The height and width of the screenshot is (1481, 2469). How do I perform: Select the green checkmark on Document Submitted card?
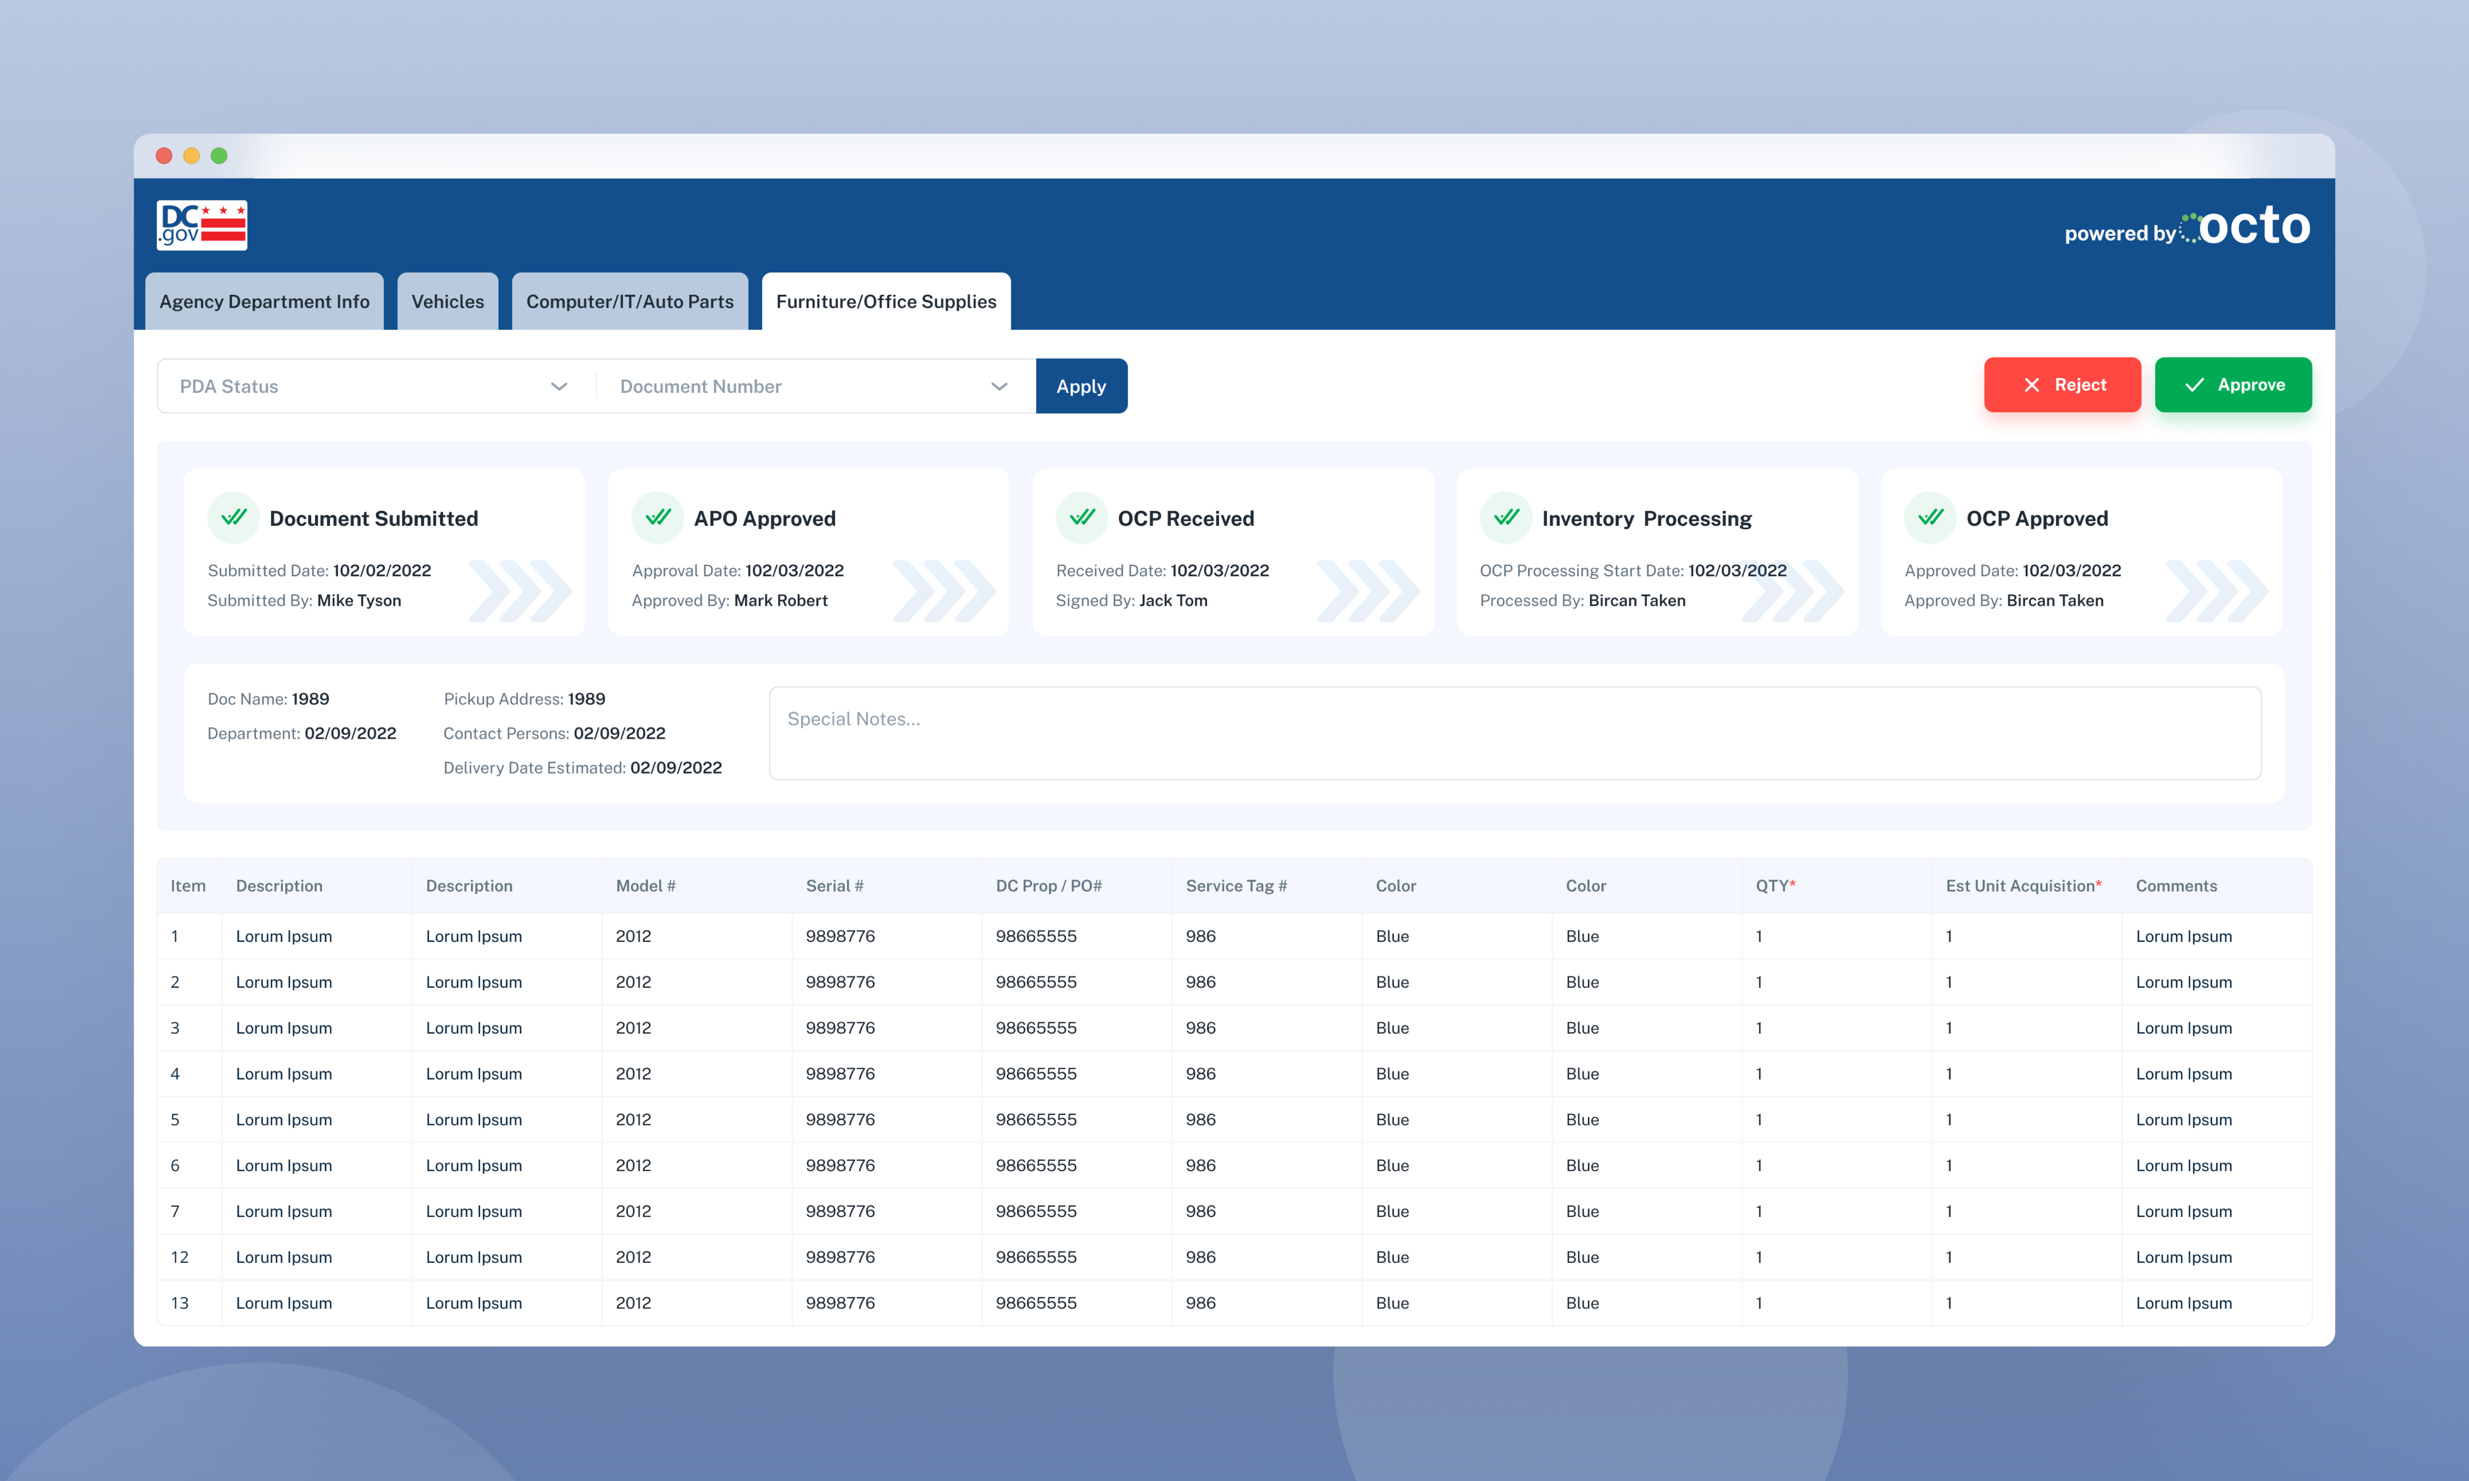[234, 517]
